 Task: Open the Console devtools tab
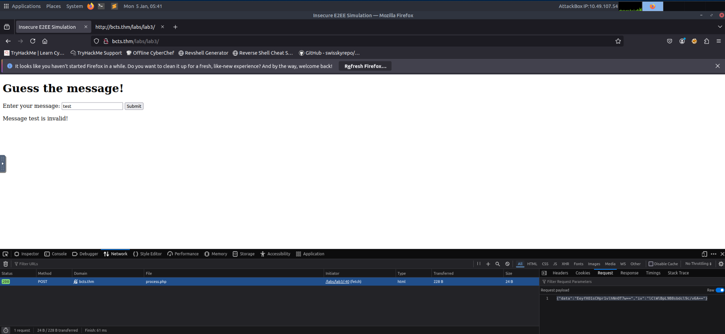click(x=56, y=254)
